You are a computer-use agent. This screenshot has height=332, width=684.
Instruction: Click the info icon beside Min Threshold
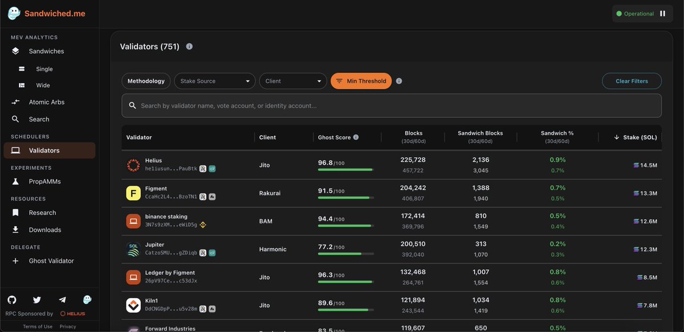point(399,81)
